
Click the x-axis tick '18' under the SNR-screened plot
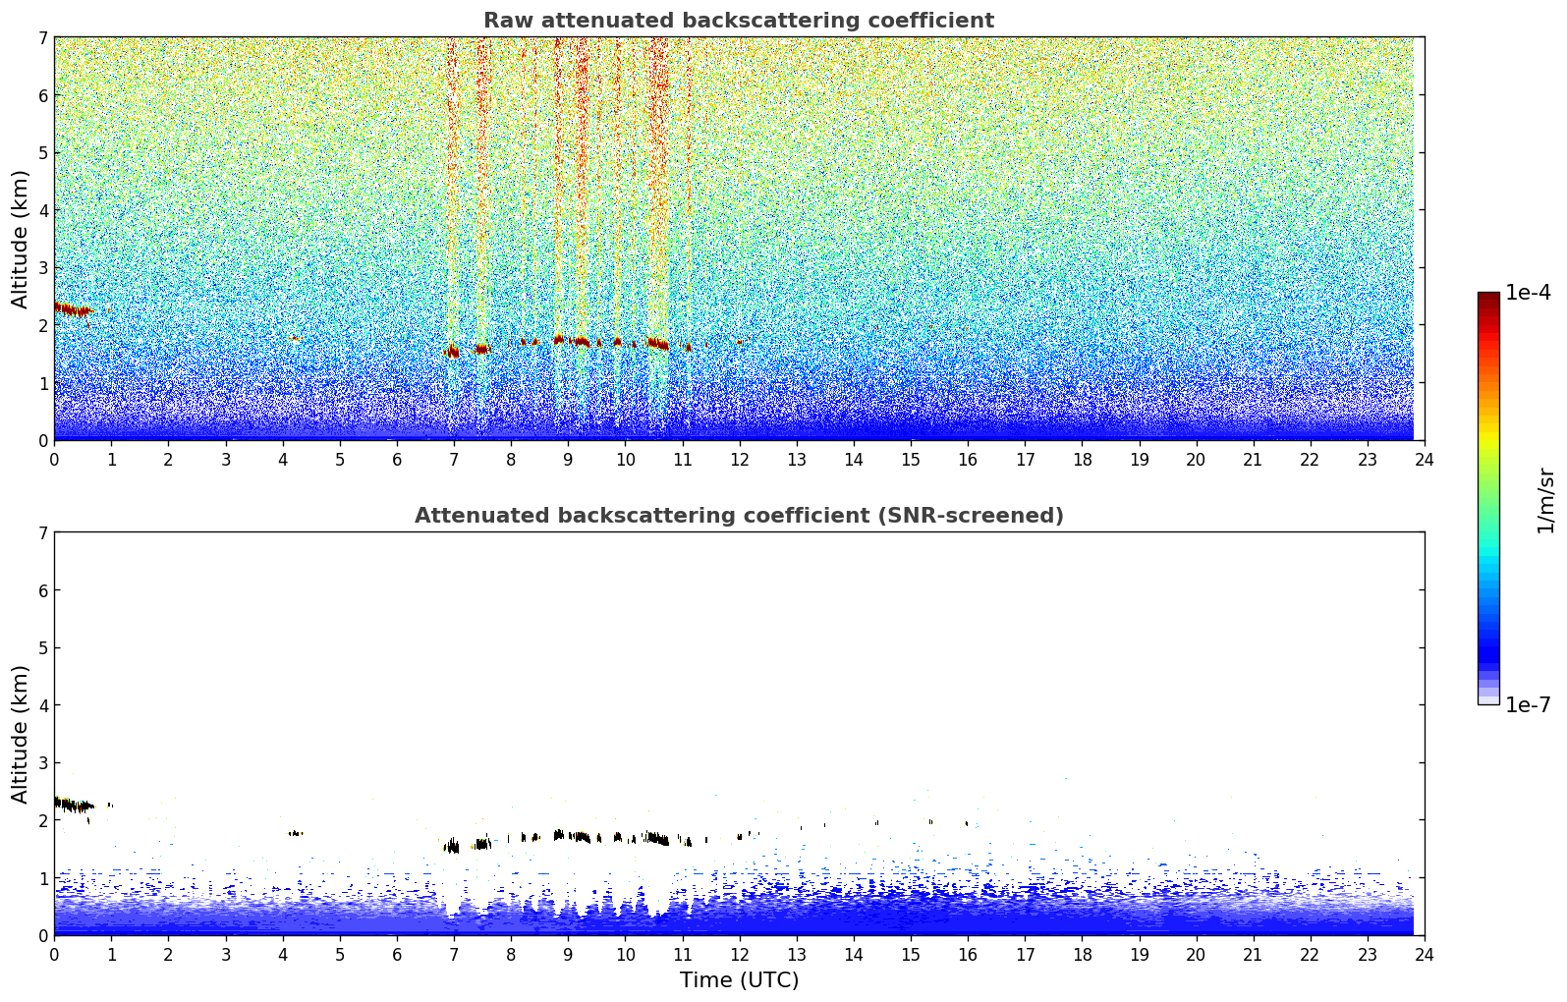pos(1082,954)
